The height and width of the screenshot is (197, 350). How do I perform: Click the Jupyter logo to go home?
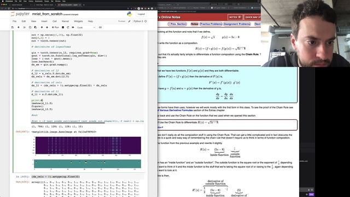[20, 14]
